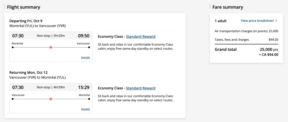Open the Standard Reward link for the returning flight
Screen dimensions: 288x122
click(x=141, y=88)
